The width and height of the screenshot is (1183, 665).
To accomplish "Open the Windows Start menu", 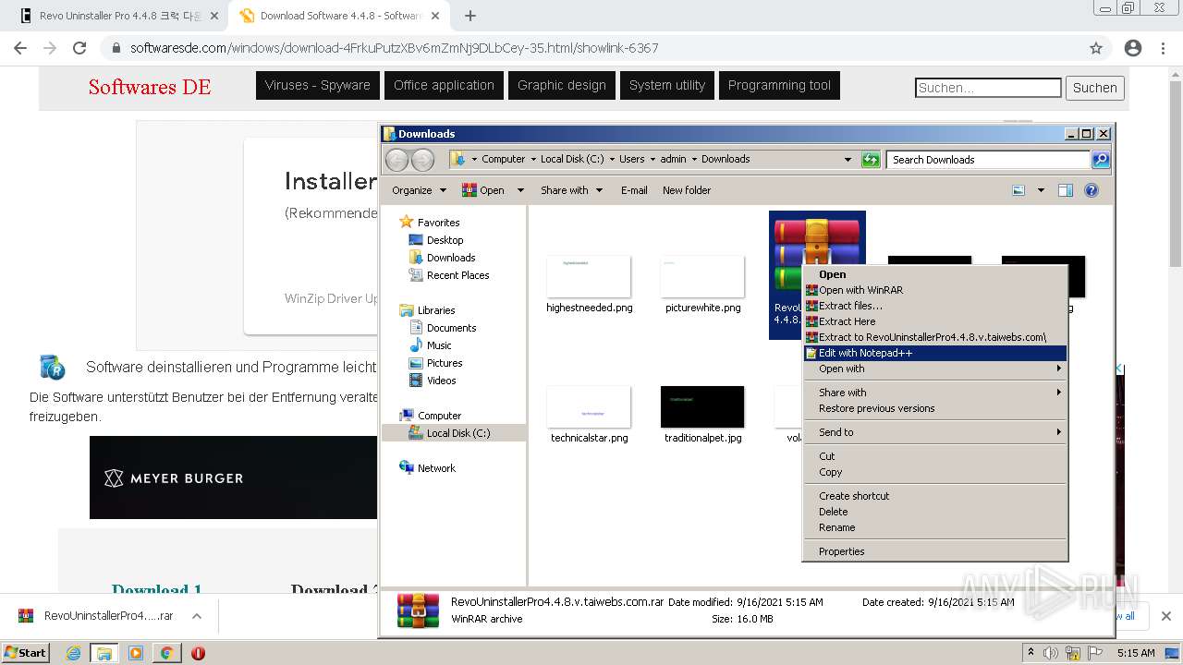I will tap(25, 652).
